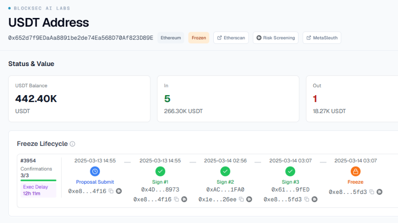This screenshot has height=223, width=398.
Task: Click the BLOCKSEC AI LABS header label
Action: tap(42, 8)
